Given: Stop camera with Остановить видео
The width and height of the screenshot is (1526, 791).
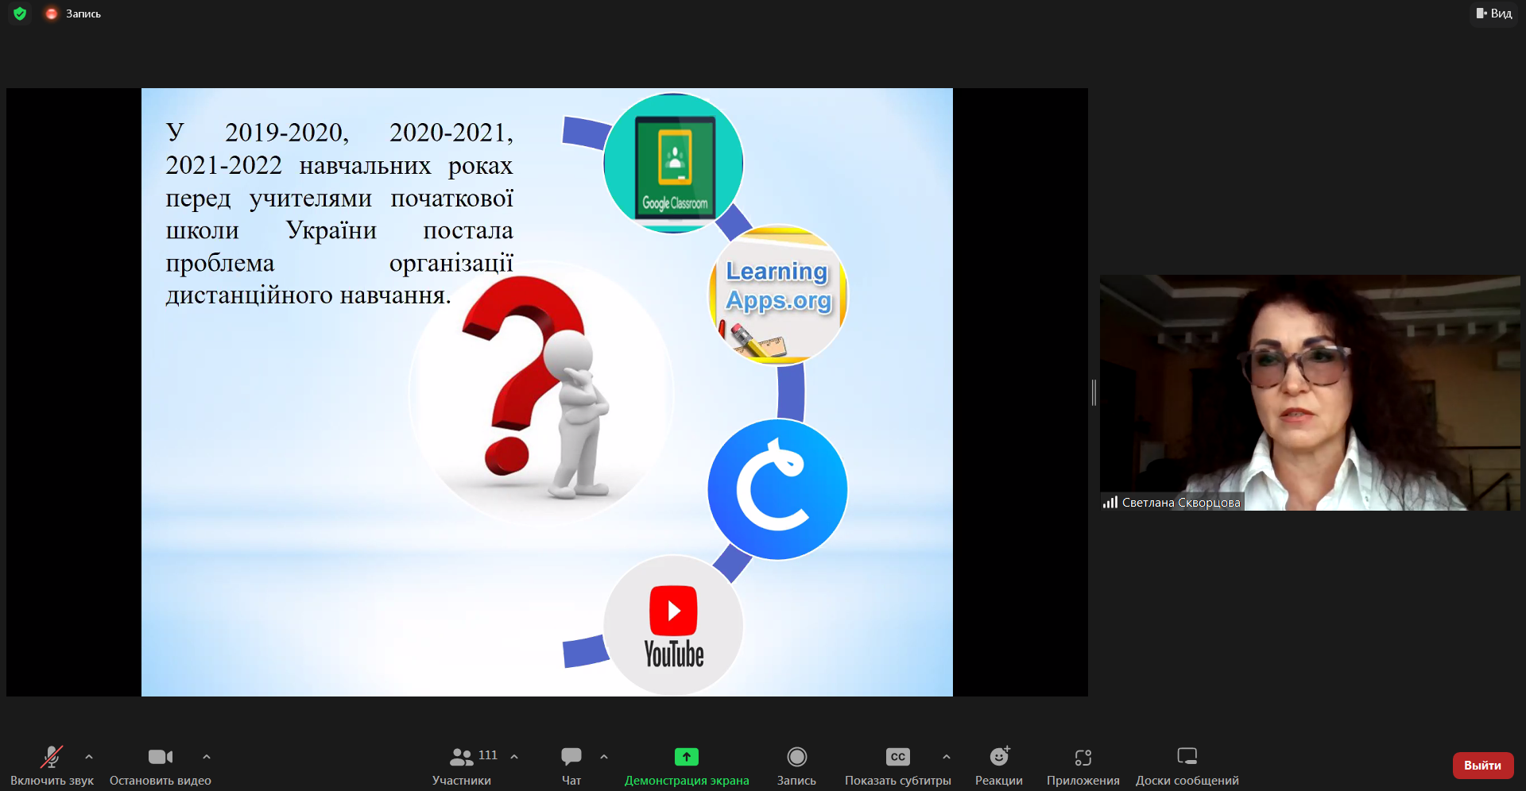Looking at the screenshot, I should coord(160,757).
